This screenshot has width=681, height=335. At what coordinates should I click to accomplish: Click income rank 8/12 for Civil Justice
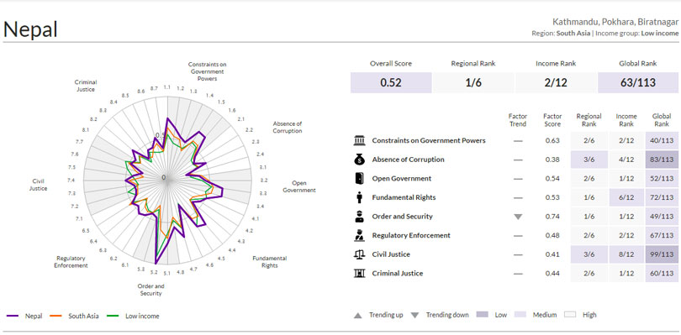pos(626,254)
